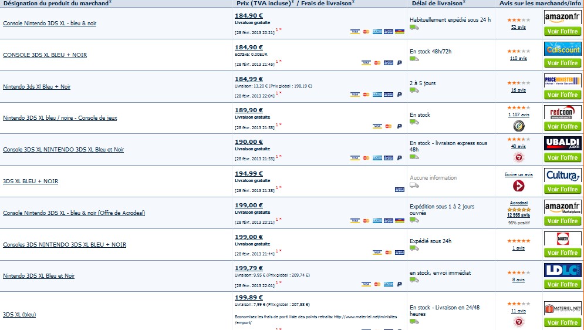This screenshot has height=330, width=584.
Task: Click the grey truck icon in Cultura row
Action: coord(414,185)
